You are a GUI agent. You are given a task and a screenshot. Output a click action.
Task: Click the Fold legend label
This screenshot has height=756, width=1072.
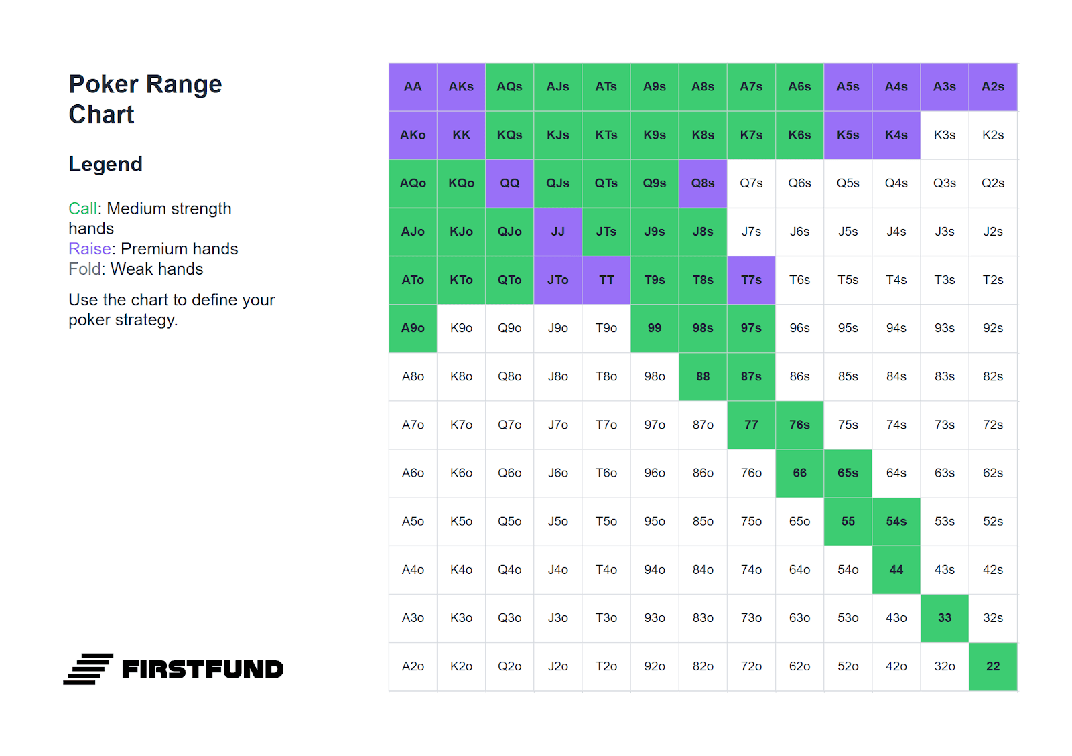(85, 269)
